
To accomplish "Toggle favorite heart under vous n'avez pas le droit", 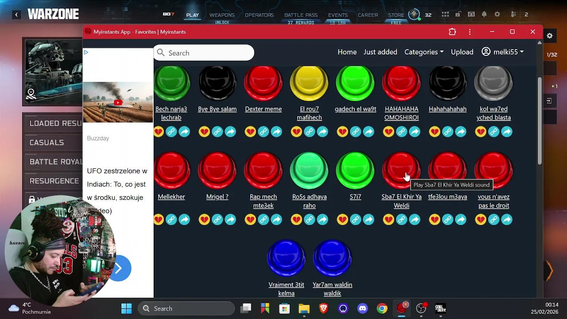I will tap(481, 219).
